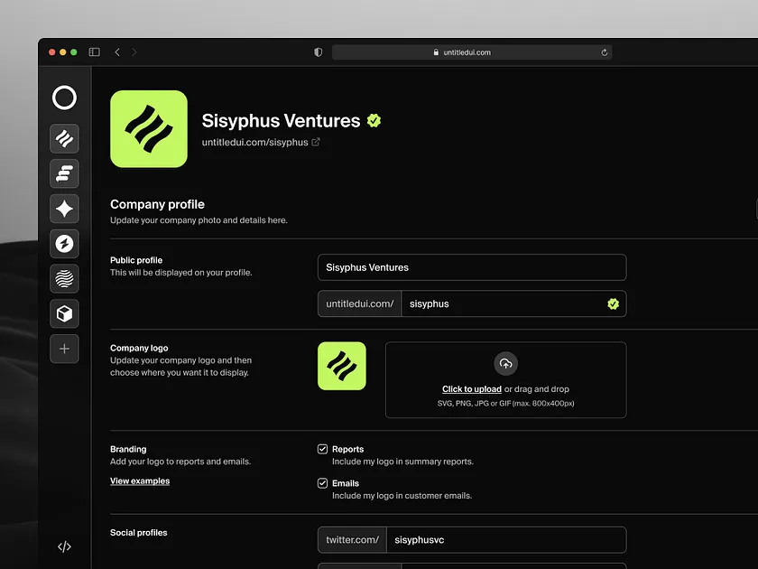Image resolution: width=758 pixels, height=569 pixels.
Task: Click the circle logo in the sidebar
Action: (x=64, y=98)
